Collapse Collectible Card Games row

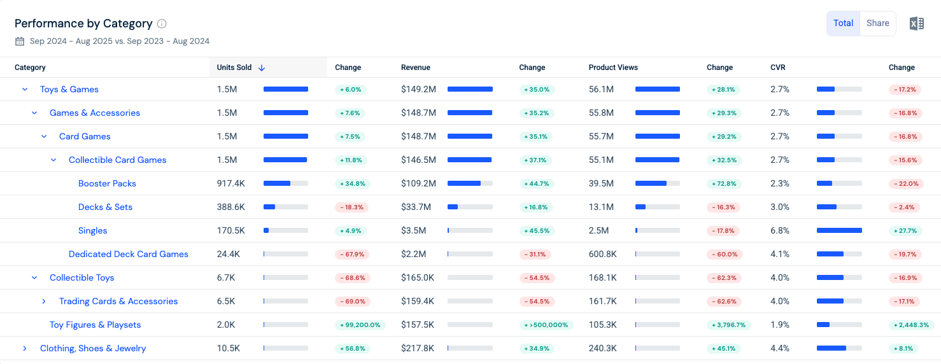[53, 160]
